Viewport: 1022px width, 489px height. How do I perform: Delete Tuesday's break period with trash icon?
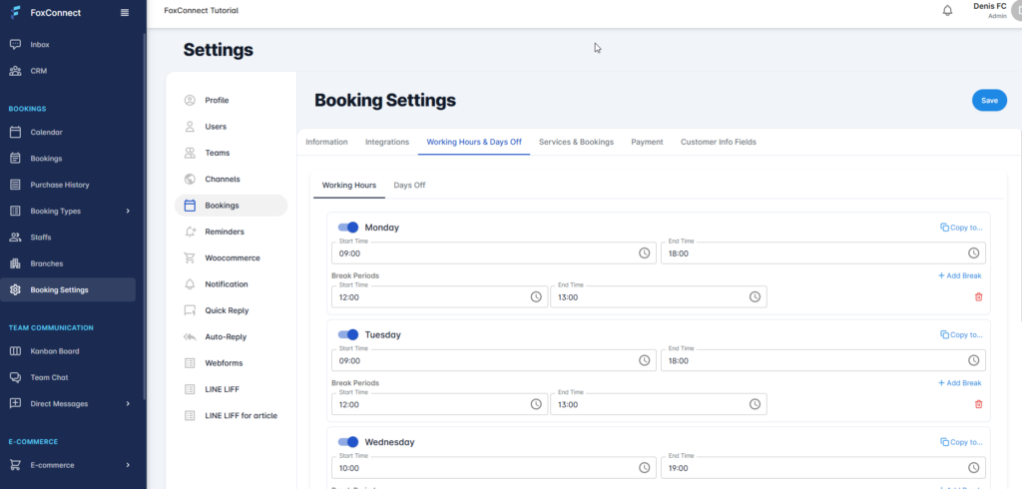[978, 404]
